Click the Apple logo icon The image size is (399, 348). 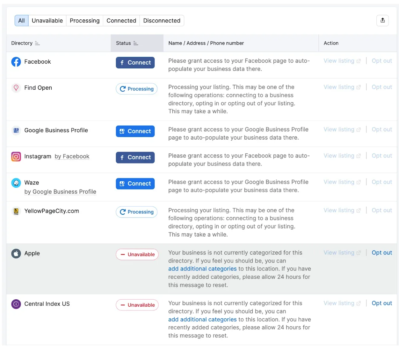click(x=16, y=254)
